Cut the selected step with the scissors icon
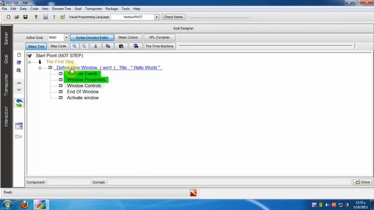This screenshot has width=374, height=210. coord(95,46)
